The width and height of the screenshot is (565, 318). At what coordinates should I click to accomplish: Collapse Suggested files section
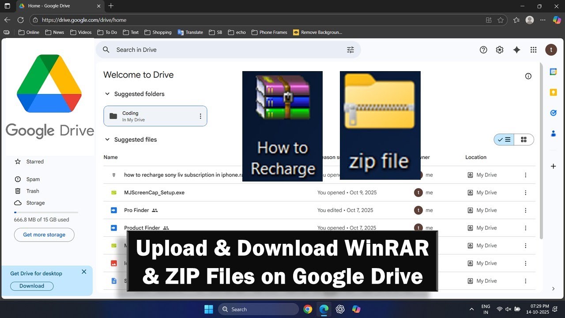tap(107, 140)
